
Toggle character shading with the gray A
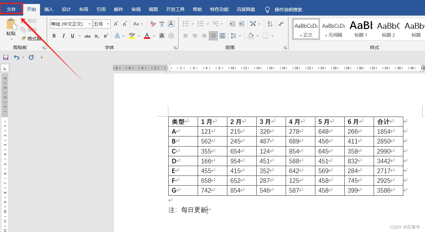[x=162, y=36]
